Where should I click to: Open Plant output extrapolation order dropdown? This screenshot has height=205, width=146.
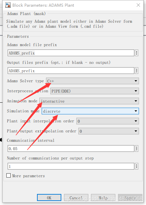pyautogui.click(x=109, y=131)
